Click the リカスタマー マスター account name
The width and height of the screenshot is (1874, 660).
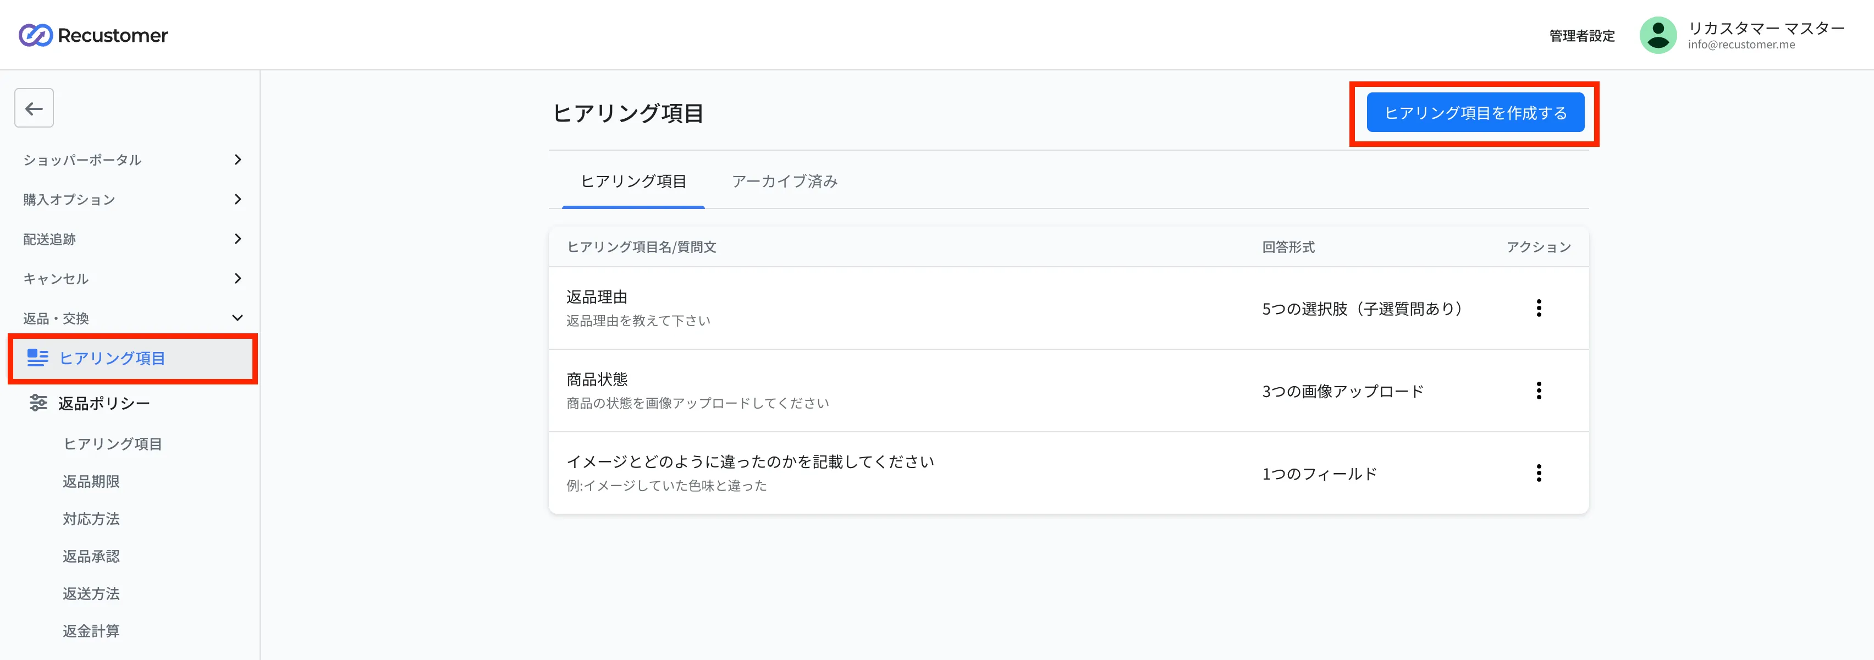1766,28
